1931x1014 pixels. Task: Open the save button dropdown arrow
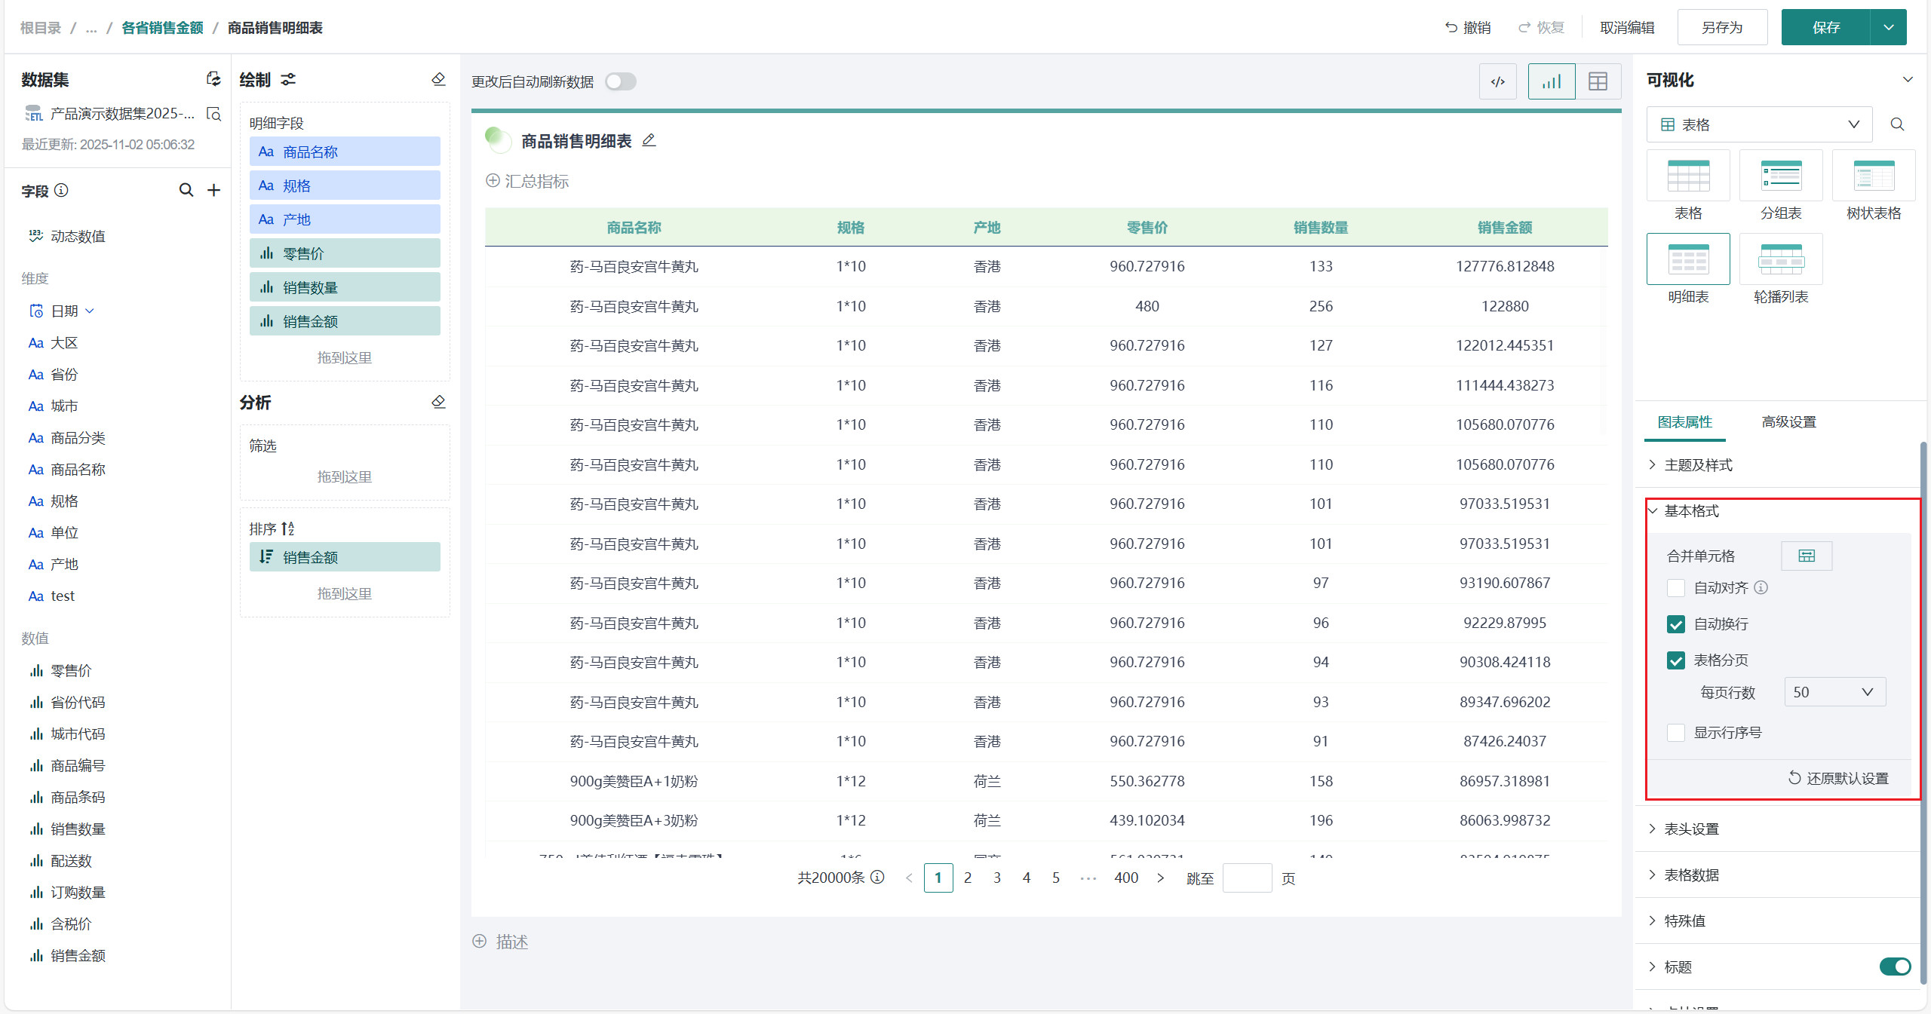[x=1888, y=28]
